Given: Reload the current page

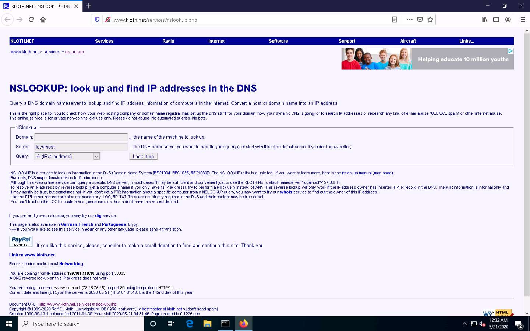Looking at the screenshot, I should click(31, 19).
